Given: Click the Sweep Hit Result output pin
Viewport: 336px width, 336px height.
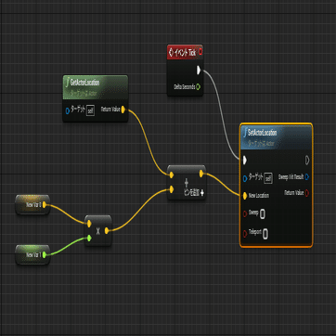Looking at the screenshot, I should 306,176.
